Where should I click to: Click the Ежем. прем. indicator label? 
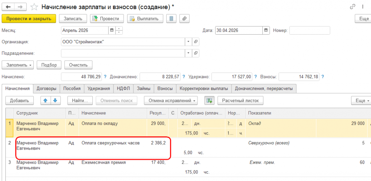[x=262, y=163]
